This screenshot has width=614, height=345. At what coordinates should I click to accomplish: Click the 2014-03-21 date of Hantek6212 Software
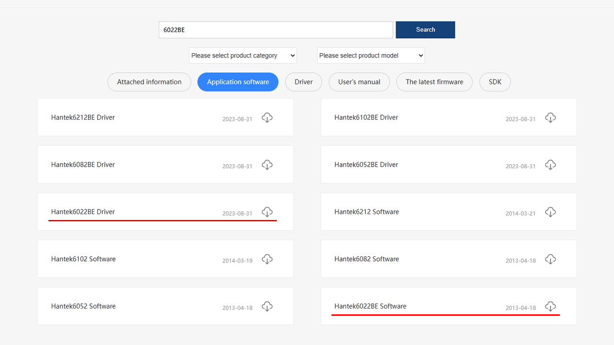[520, 214]
